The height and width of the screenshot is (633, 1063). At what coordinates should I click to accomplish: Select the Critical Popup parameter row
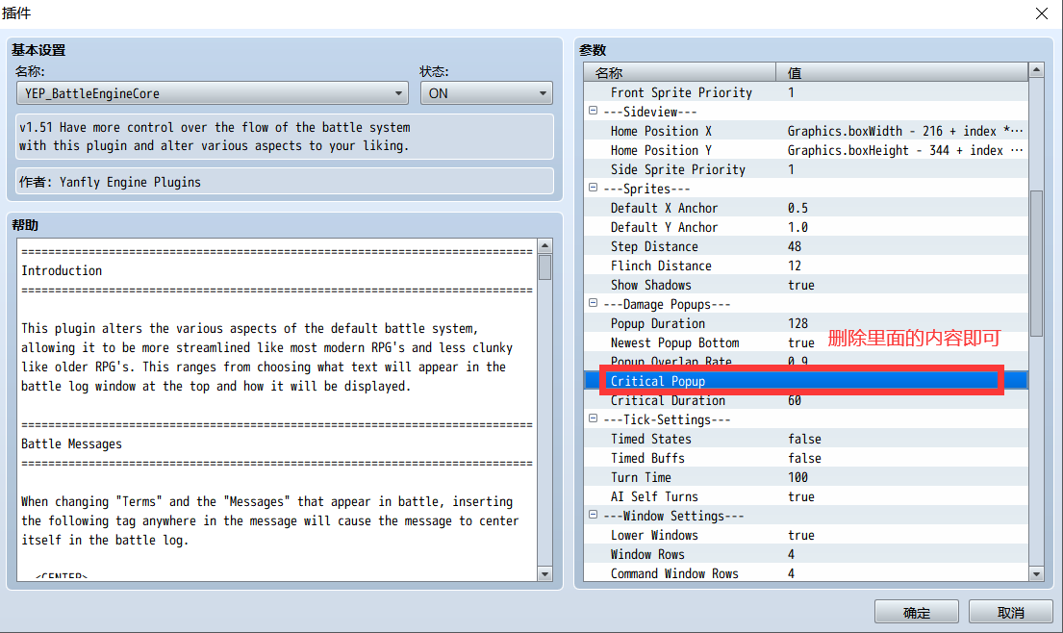pyautogui.click(x=806, y=381)
